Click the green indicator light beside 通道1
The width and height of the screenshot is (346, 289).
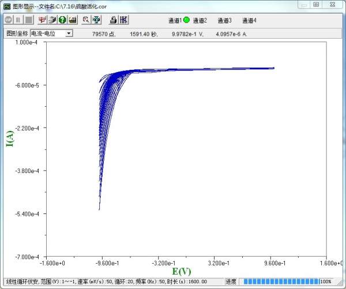[186, 20]
